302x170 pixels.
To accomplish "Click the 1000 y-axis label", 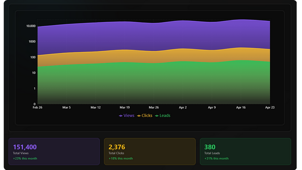I will 32,42.
